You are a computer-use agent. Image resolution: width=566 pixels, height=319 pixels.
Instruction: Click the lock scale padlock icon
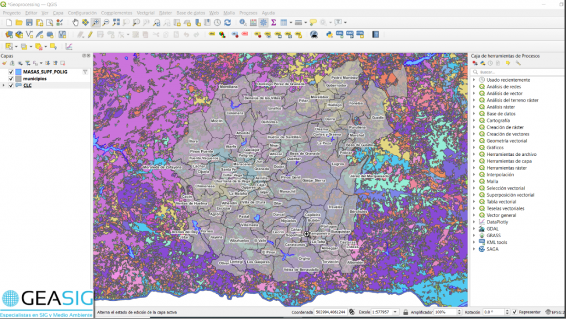point(406,312)
